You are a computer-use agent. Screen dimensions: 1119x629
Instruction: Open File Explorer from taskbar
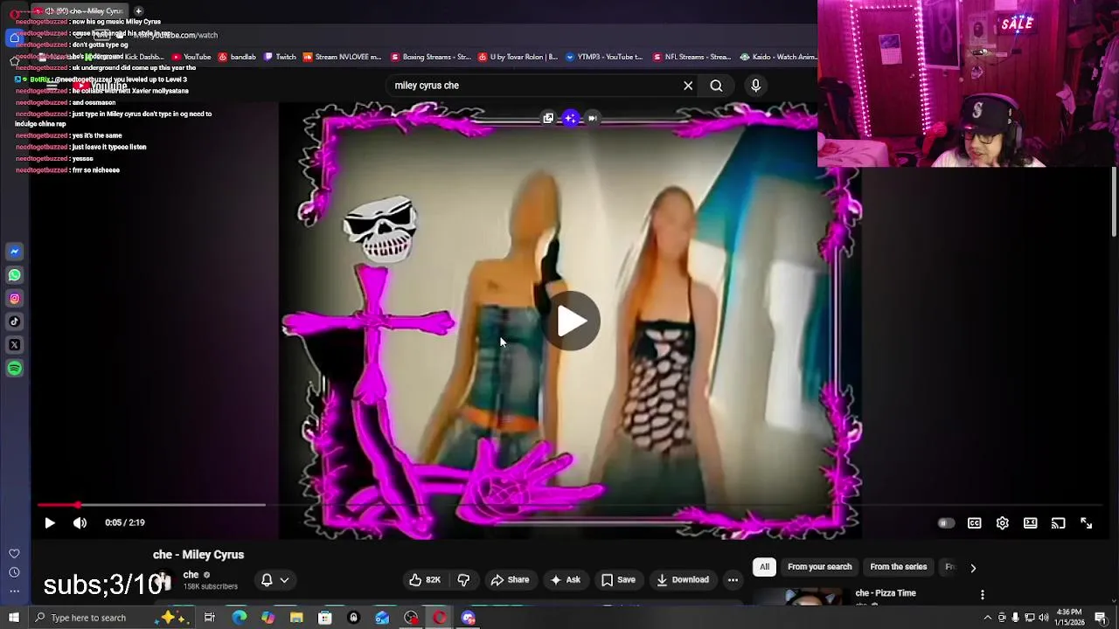tap(296, 618)
